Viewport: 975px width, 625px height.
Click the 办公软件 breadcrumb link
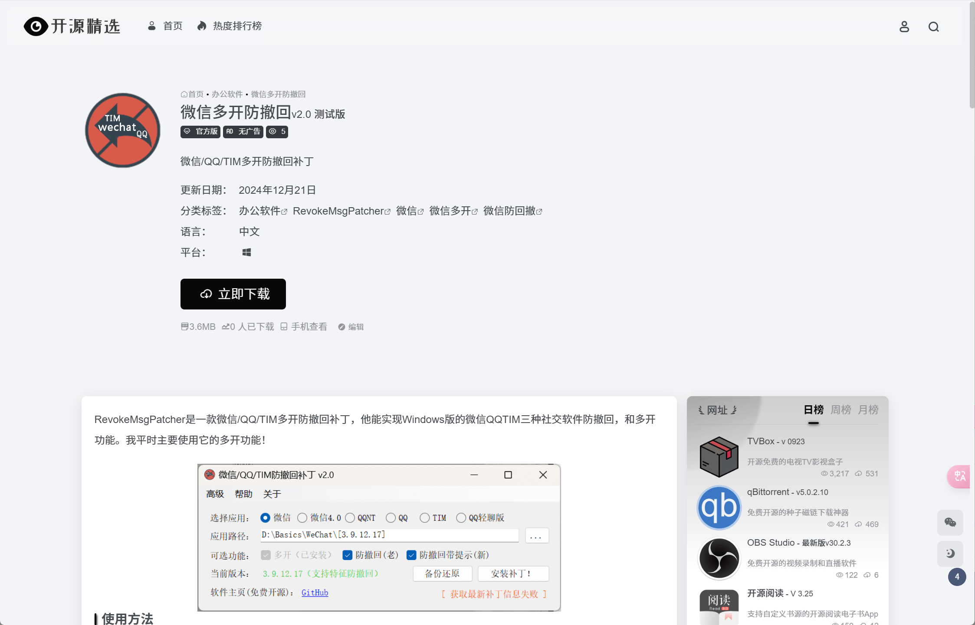pos(227,94)
